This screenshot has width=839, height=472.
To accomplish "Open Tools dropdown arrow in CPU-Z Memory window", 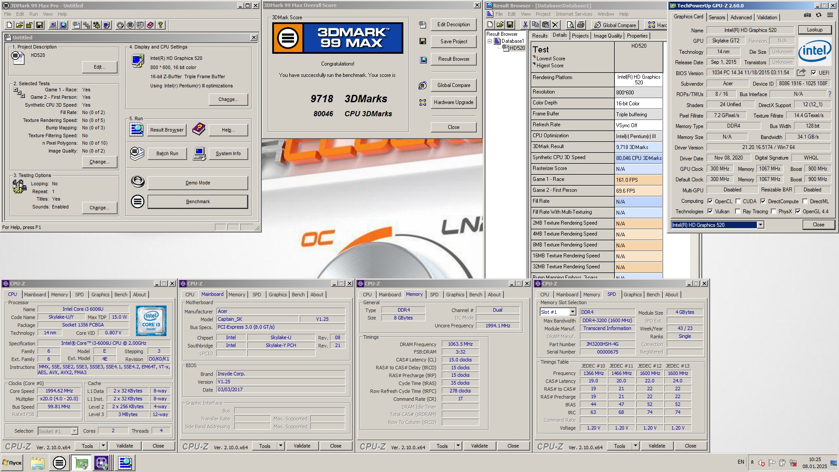I will (x=458, y=446).
